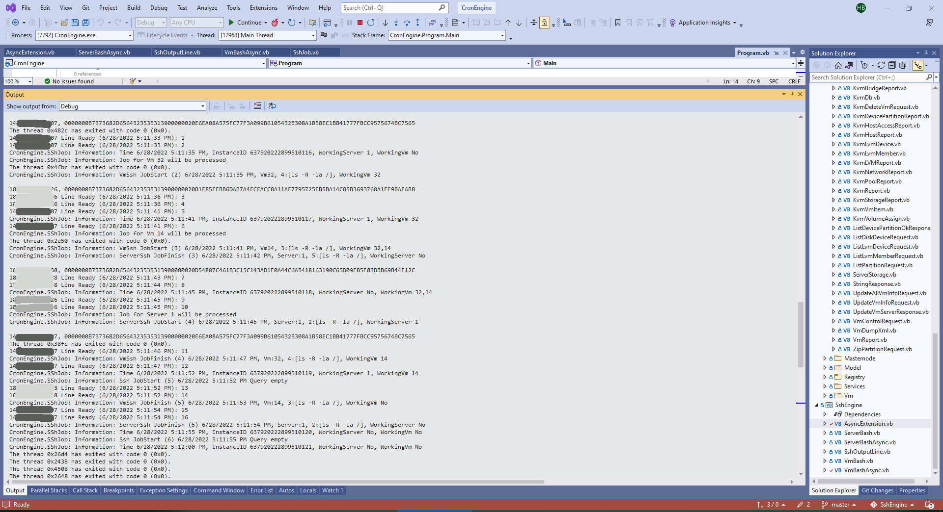Screen dimensions: 943x512
Task: Save the current file with the single-disk Save icon
Action: point(75,23)
